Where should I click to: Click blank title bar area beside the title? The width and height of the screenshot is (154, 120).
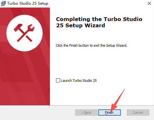(x=97, y=3)
